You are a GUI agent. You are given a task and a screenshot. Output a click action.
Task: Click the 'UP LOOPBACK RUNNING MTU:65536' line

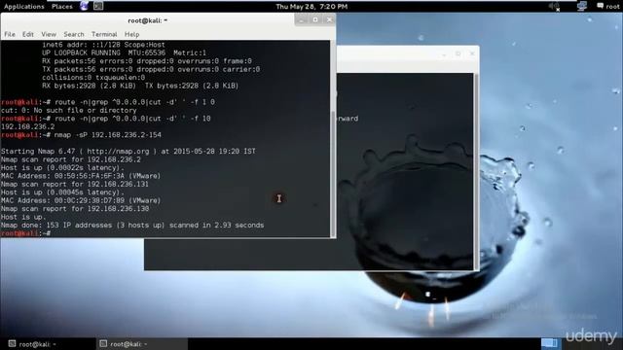(x=125, y=52)
